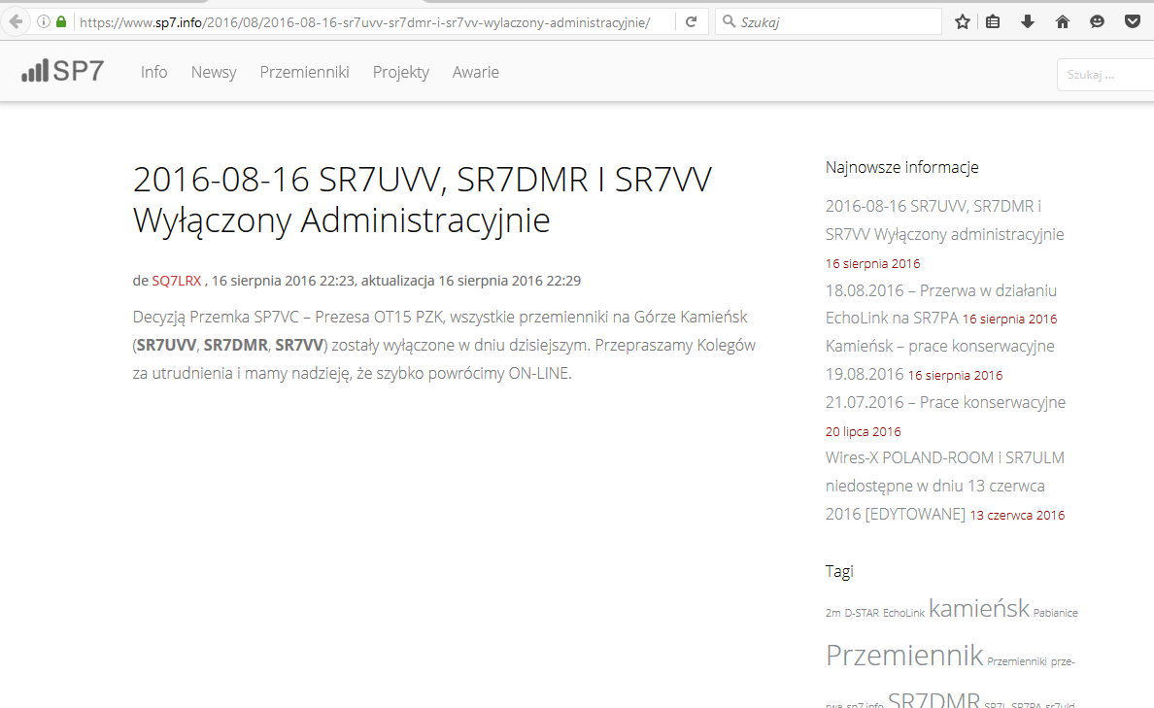Open the bookmarks list icon
The height and width of the screenshot is (708, 1154).
click(993, 21)
